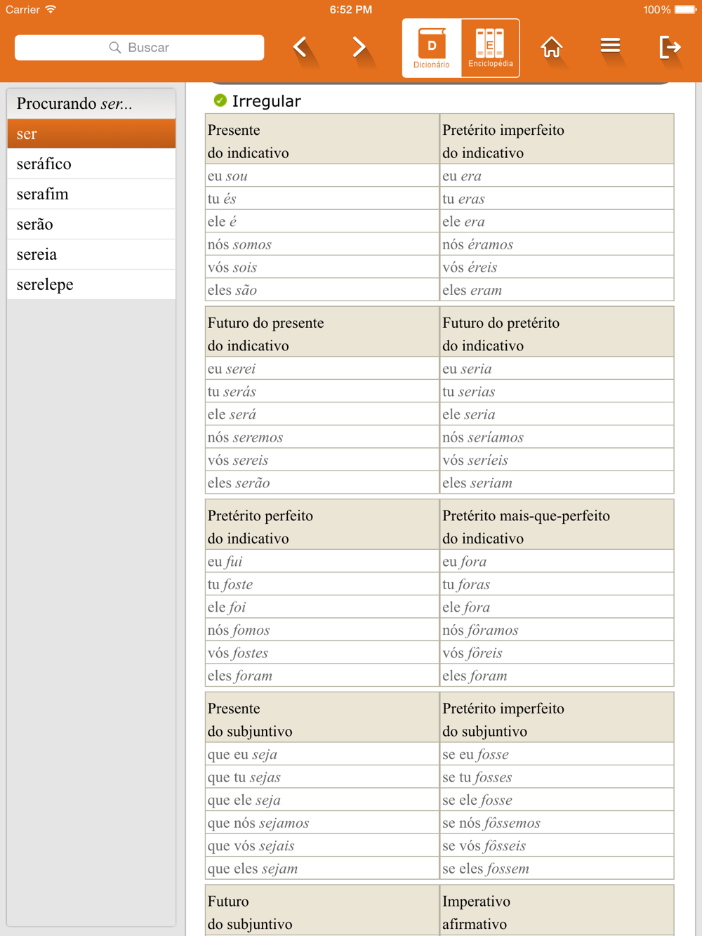Image resolution: width=702 pixels, height=936 pixels.
Task: Tap the 'tu serias' cell
Action: [x=557, y=391]
